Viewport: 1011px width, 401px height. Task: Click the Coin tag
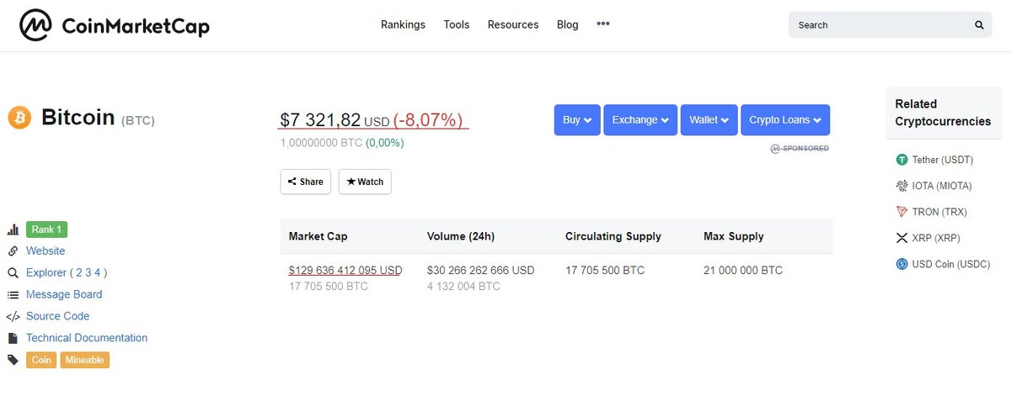[41, 360]
